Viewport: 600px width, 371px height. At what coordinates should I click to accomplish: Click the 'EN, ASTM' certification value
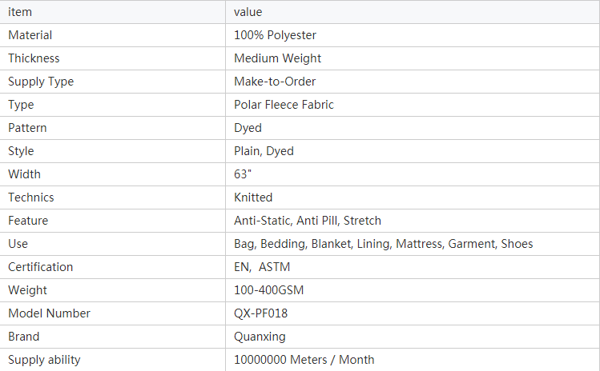coord(262,267)
